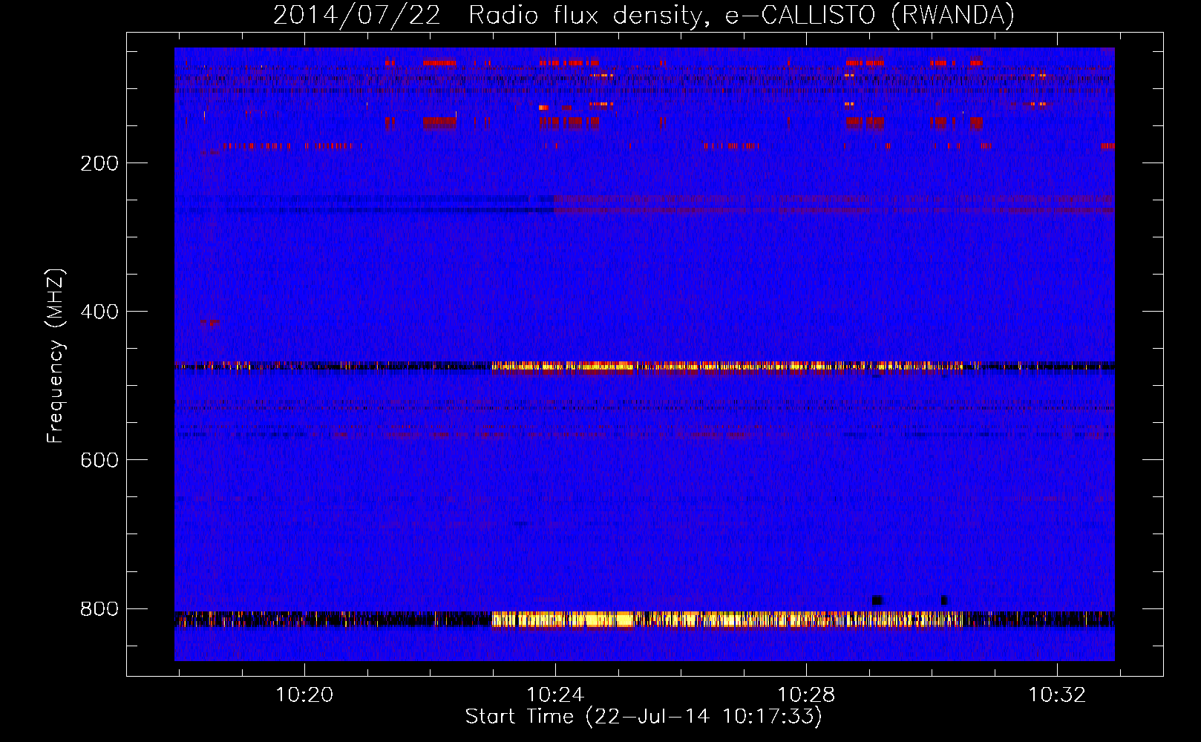This screenshot has width=1201, height=742.
Task: Click the plot title mentioning e-CALLISTO (RWANDA)
Action: pos(644,16)
